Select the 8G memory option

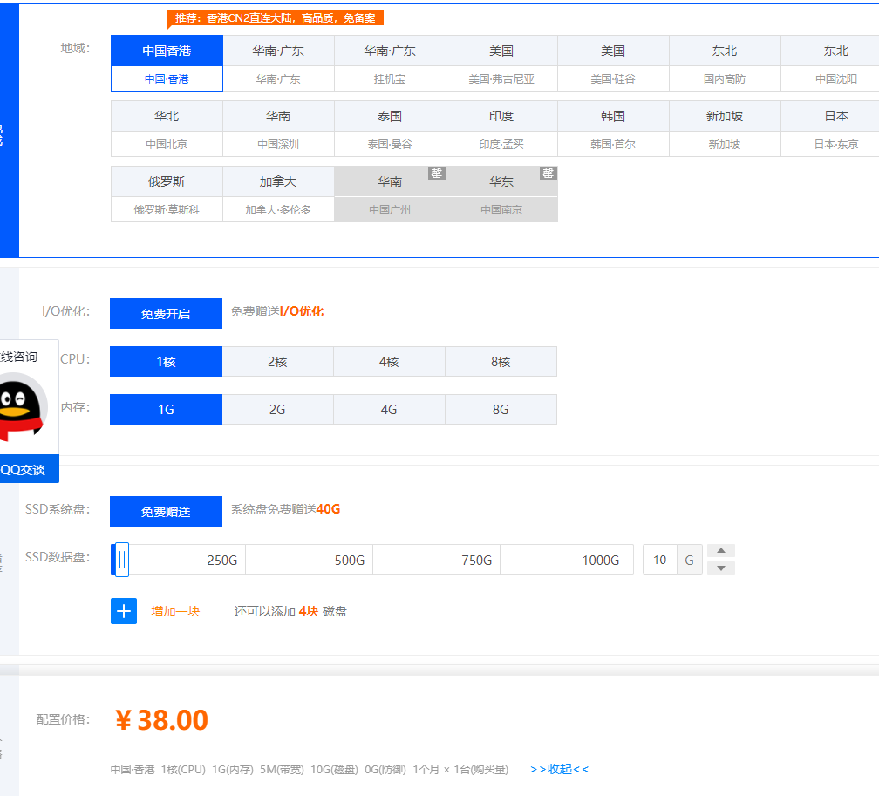coord(501,410)
